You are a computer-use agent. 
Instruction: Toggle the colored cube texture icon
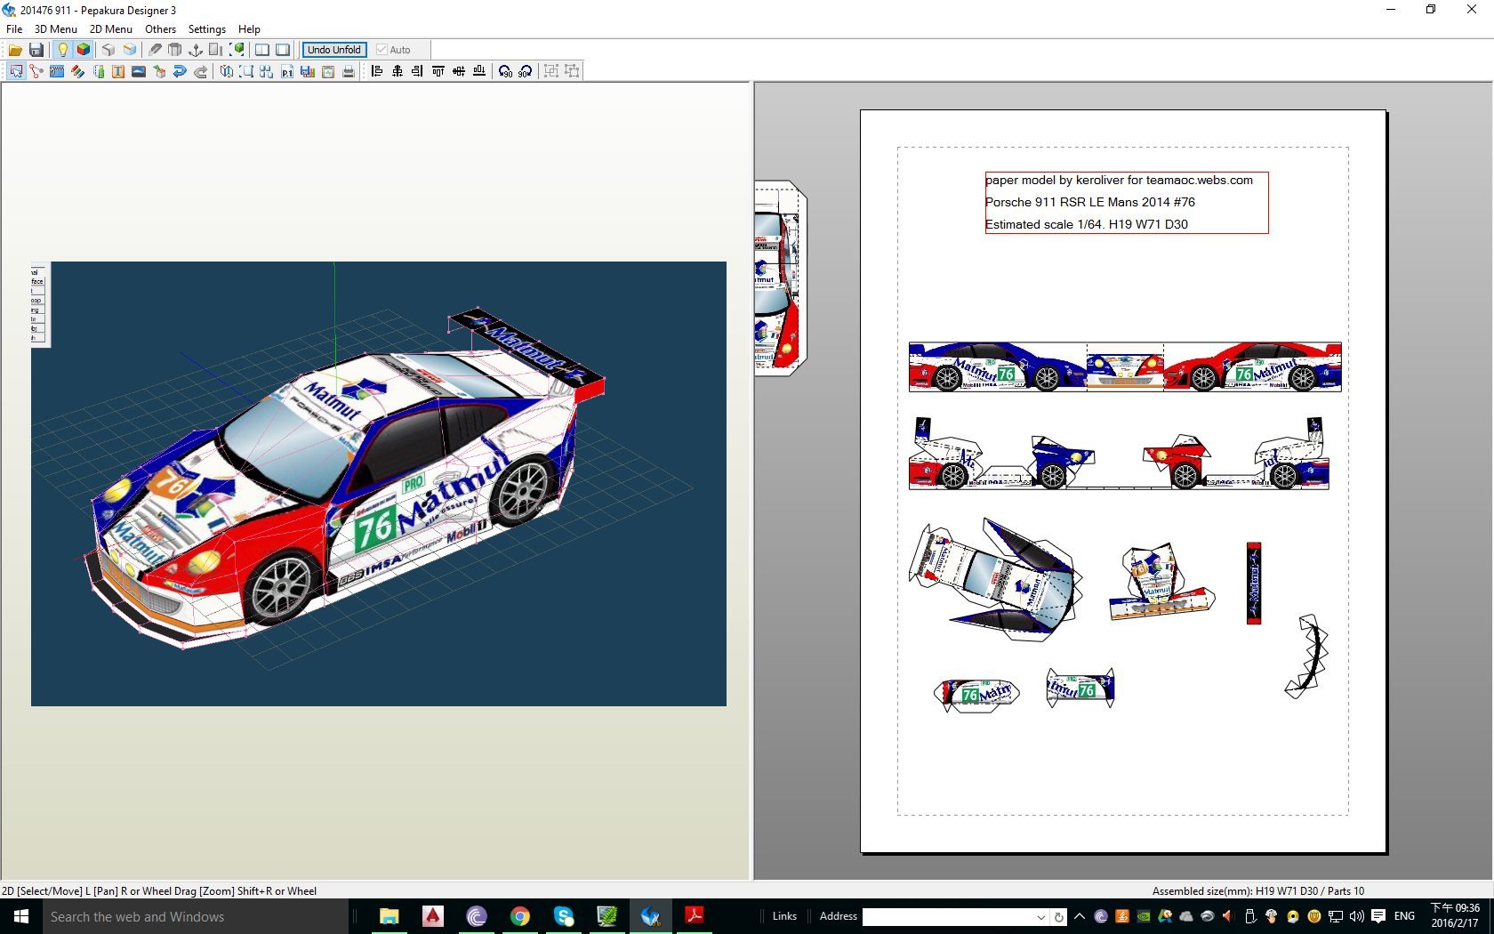[83, 50]
